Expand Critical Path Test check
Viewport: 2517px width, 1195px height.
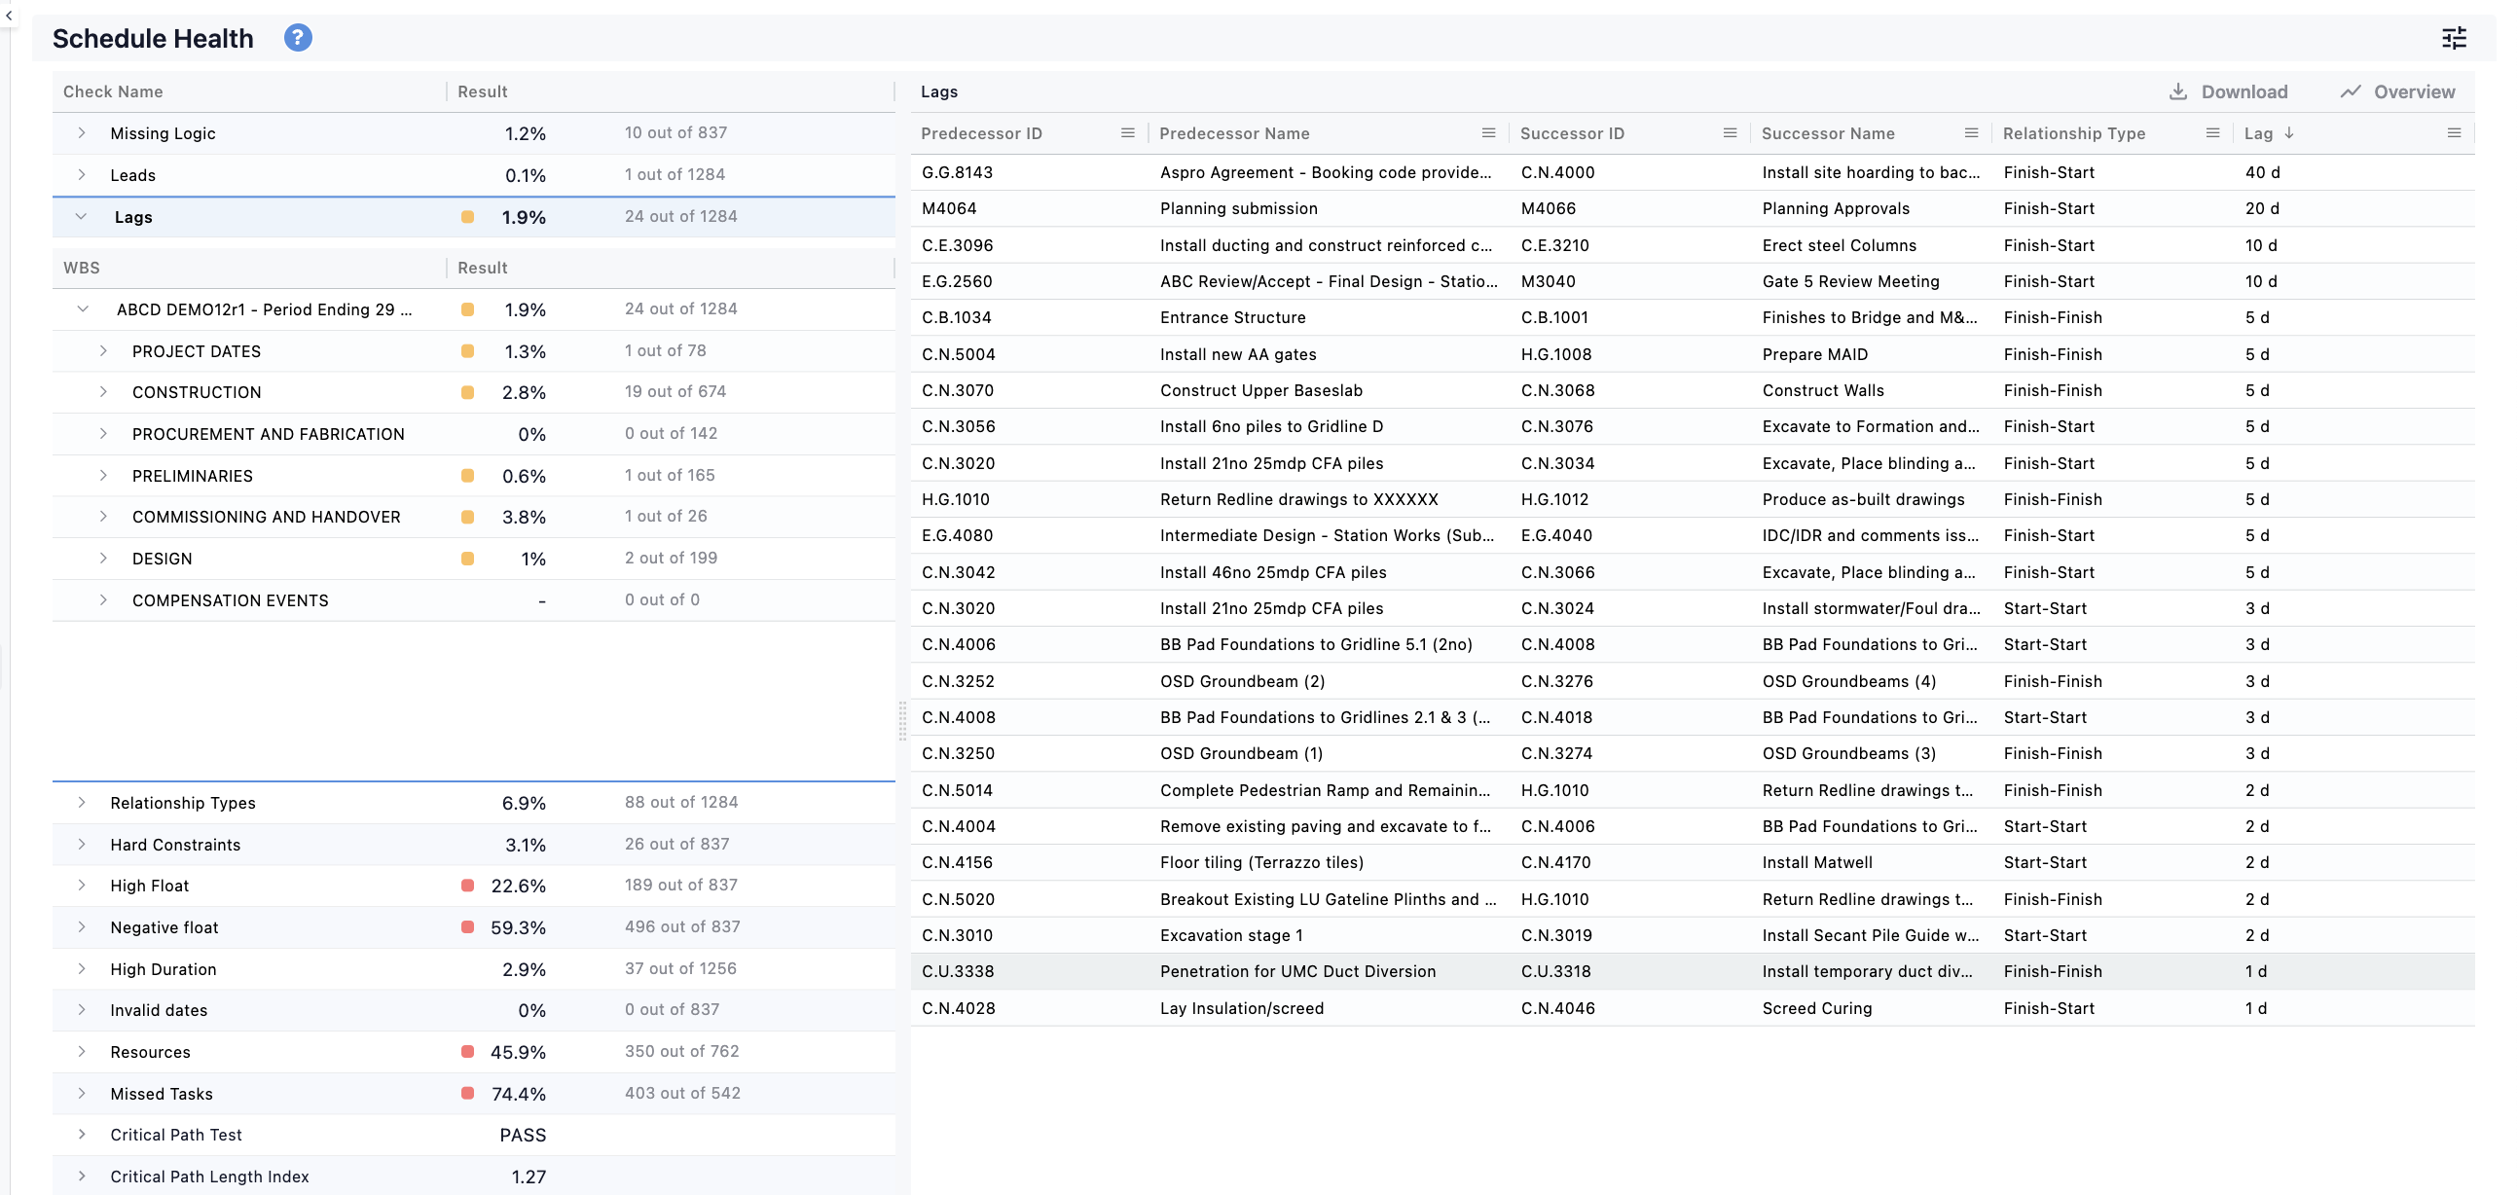(82, 1135)
